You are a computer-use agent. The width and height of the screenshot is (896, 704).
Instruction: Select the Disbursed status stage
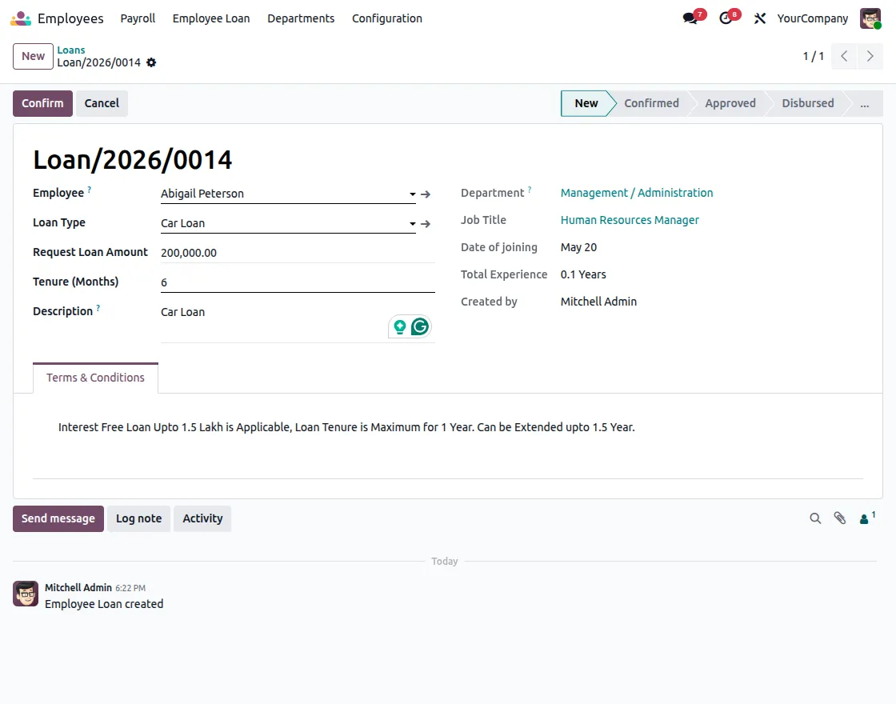click(807, 103)
